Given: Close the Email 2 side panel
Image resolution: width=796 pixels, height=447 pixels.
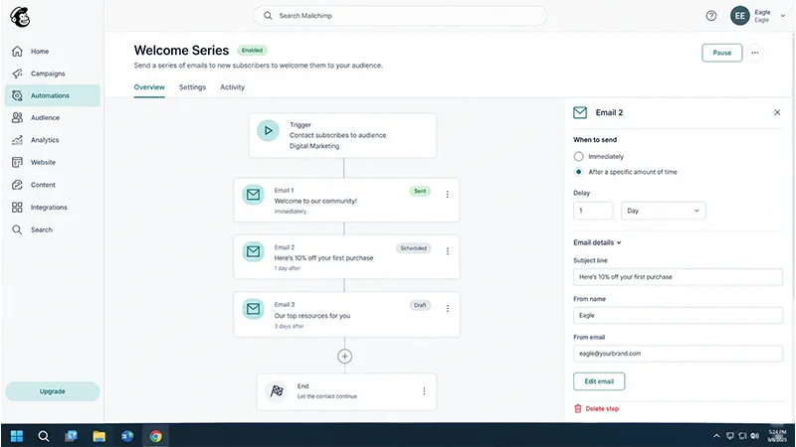Looking at the screenshot, I should coord(777,112).
